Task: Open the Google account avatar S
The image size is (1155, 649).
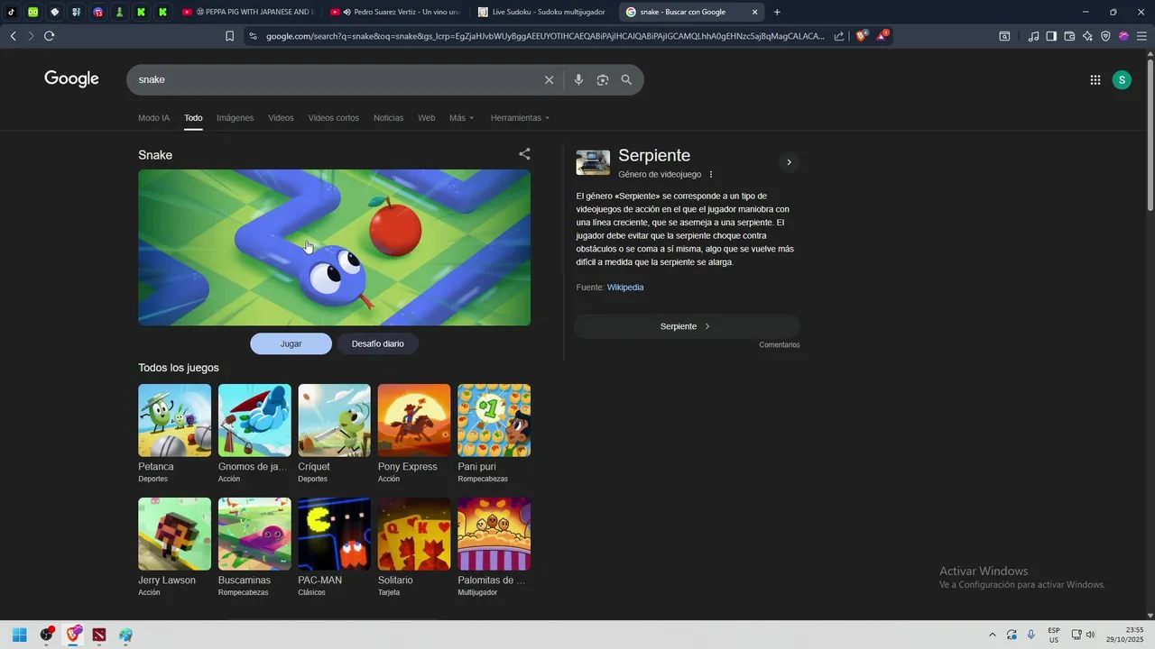Action: coord(1122,80)
